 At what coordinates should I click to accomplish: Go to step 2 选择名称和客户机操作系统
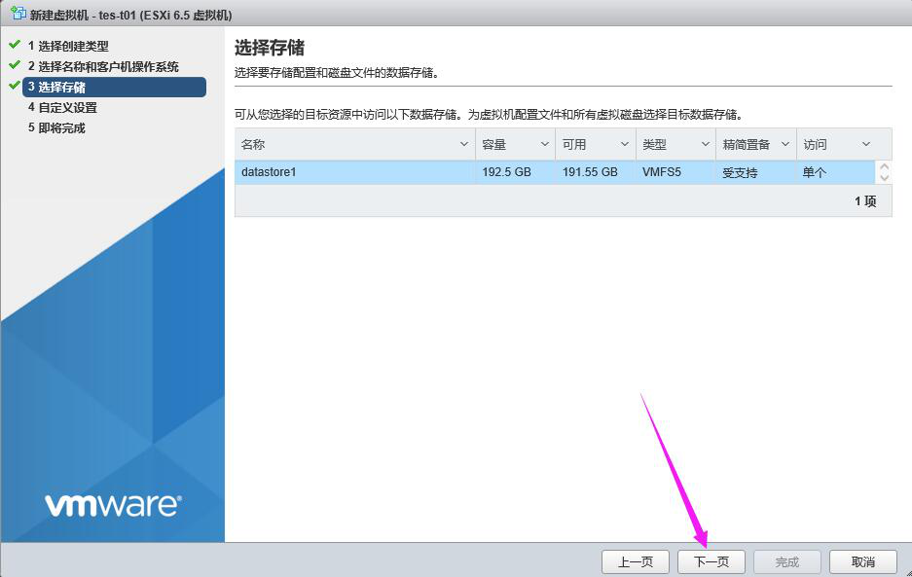tap(103, 66)
